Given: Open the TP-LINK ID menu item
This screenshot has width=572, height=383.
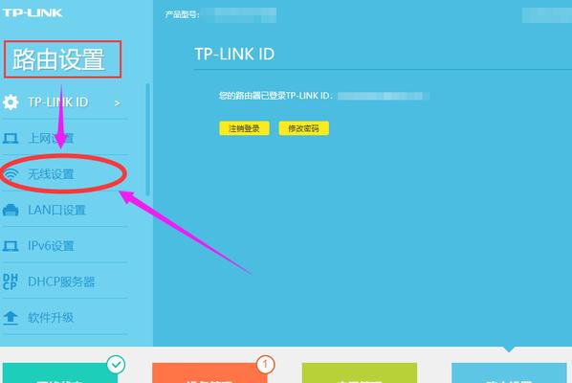Looking at the screenshot, I should coord(65,102).
